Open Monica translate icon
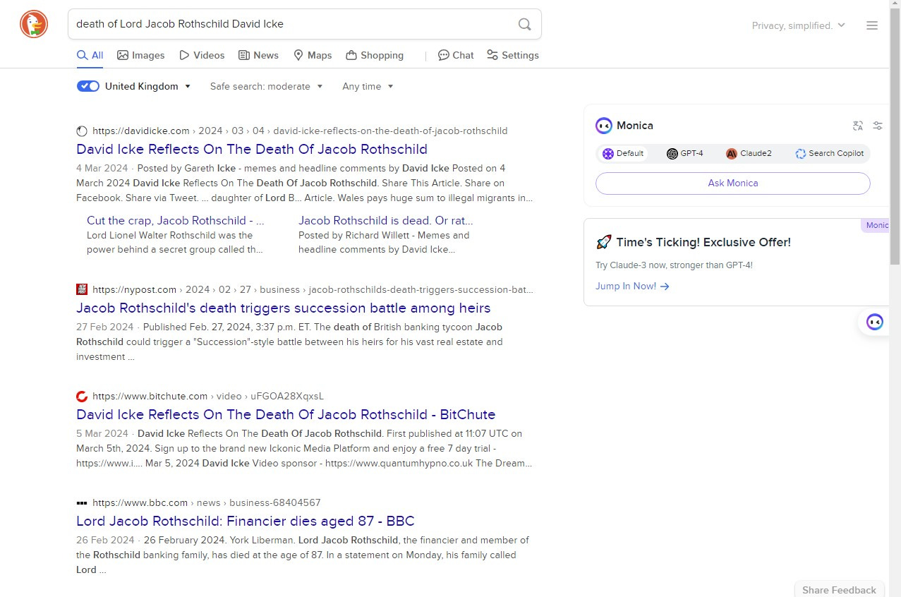901x597 pixels. [858, 126]
